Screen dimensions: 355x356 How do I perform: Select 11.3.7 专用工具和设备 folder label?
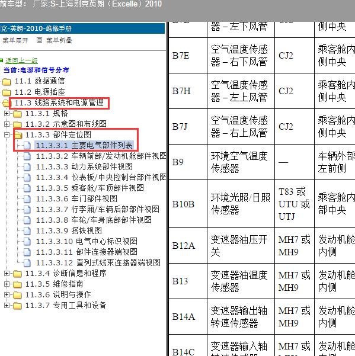[x=66, y=306]
